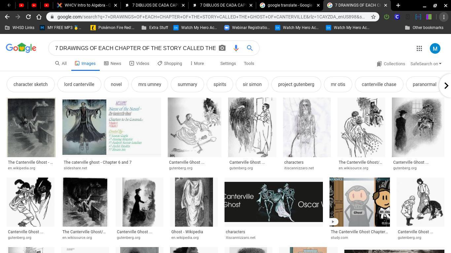Open the purple and green striped extension
This screenshot has height=253, width=451.
[x=429, y=17]
